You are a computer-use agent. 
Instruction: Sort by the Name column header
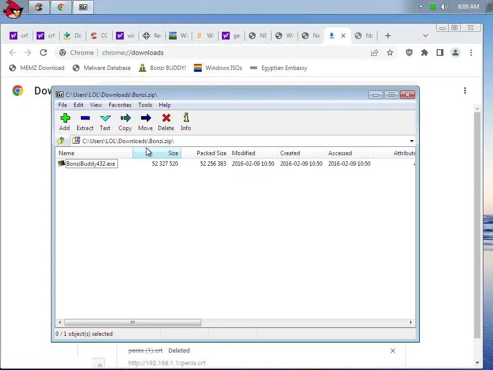pos(94,153)
